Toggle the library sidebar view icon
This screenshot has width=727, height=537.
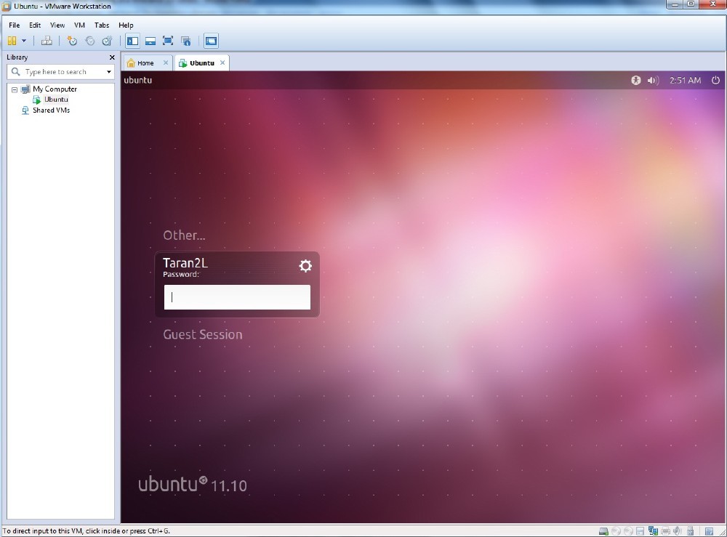click(132, 41)
